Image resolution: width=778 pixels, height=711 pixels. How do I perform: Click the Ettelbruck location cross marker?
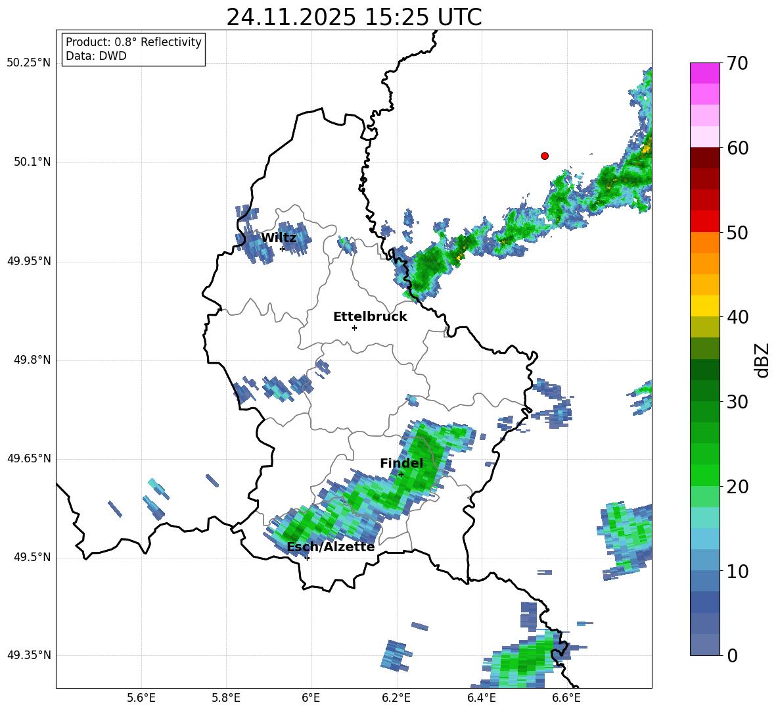(x=354, y=328)
